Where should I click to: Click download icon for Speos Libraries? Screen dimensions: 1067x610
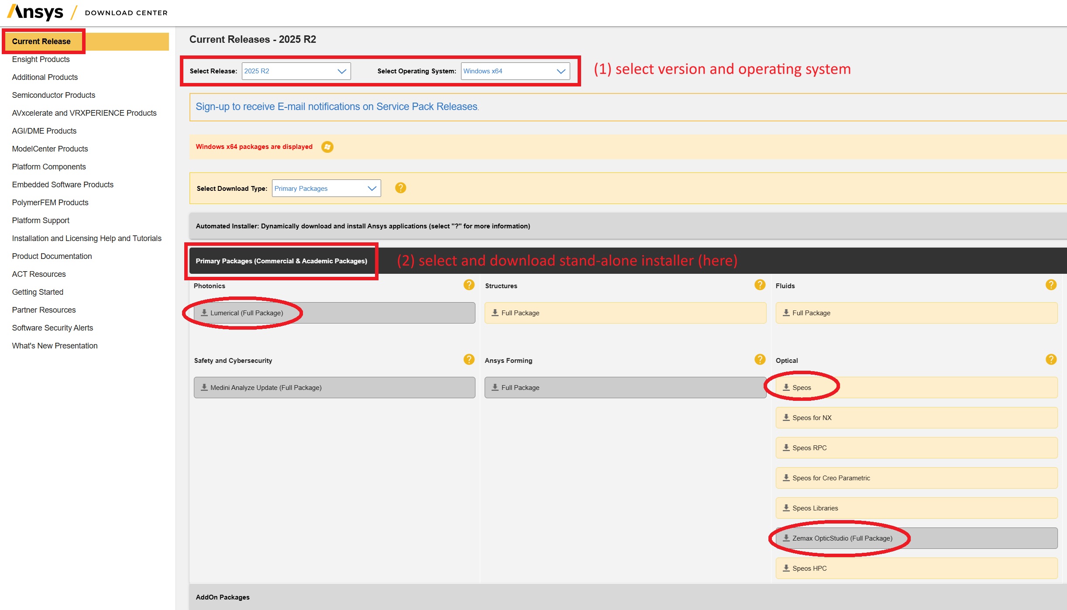click(786, 508)
